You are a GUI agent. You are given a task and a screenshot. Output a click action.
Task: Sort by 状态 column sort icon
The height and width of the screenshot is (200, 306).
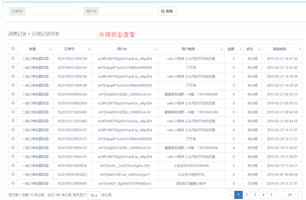[x=259, y=49]
